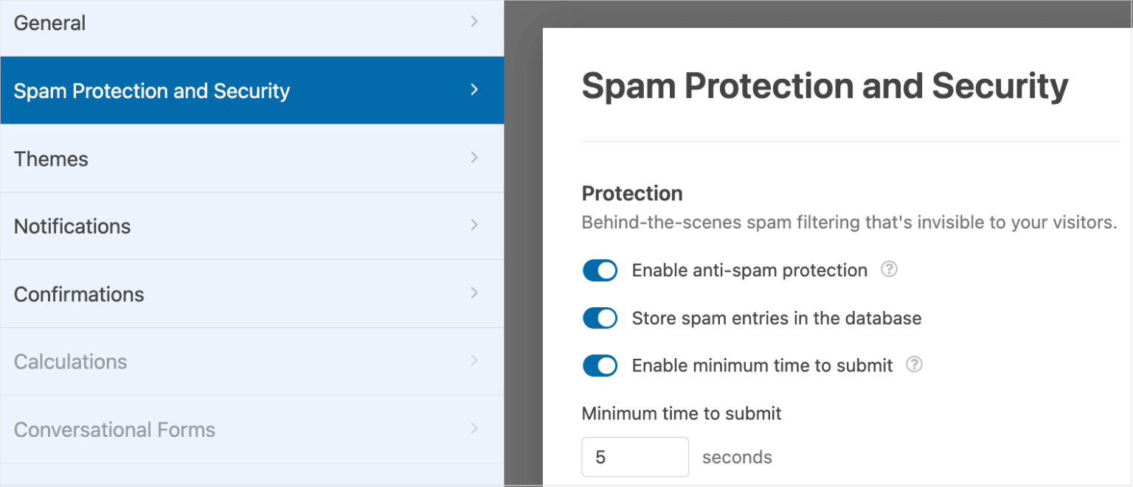Click help icon next to Enable minimum time to submit
This screenshot has width=1133, height=487.
pos(914,365)
